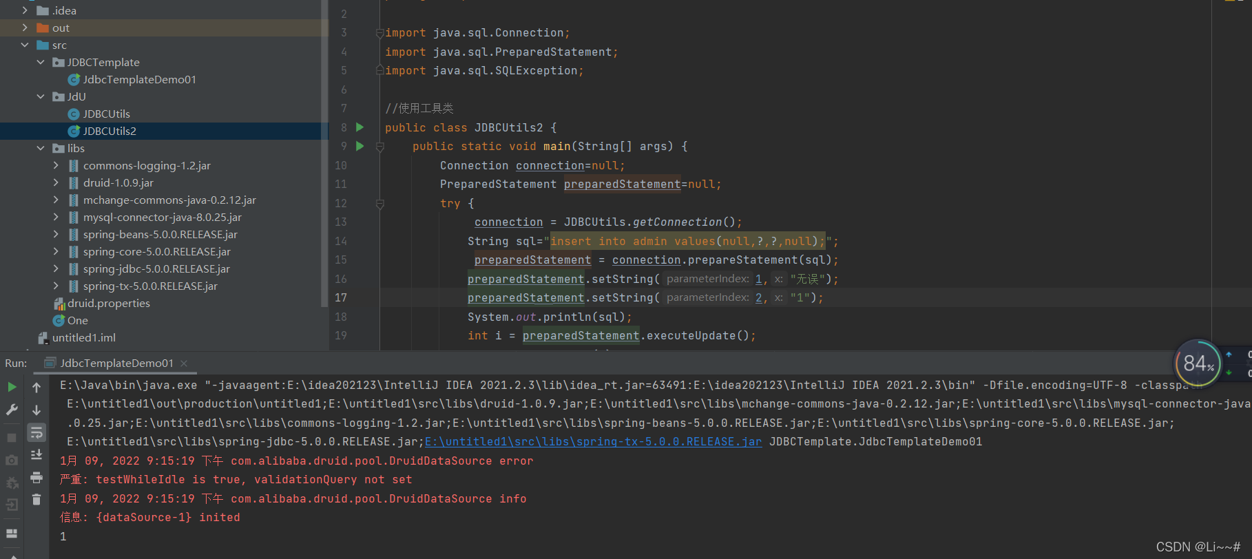Select JDBCUtils2 class in tree
This screenshot has width=1252, height=559.
coord(109,131)
